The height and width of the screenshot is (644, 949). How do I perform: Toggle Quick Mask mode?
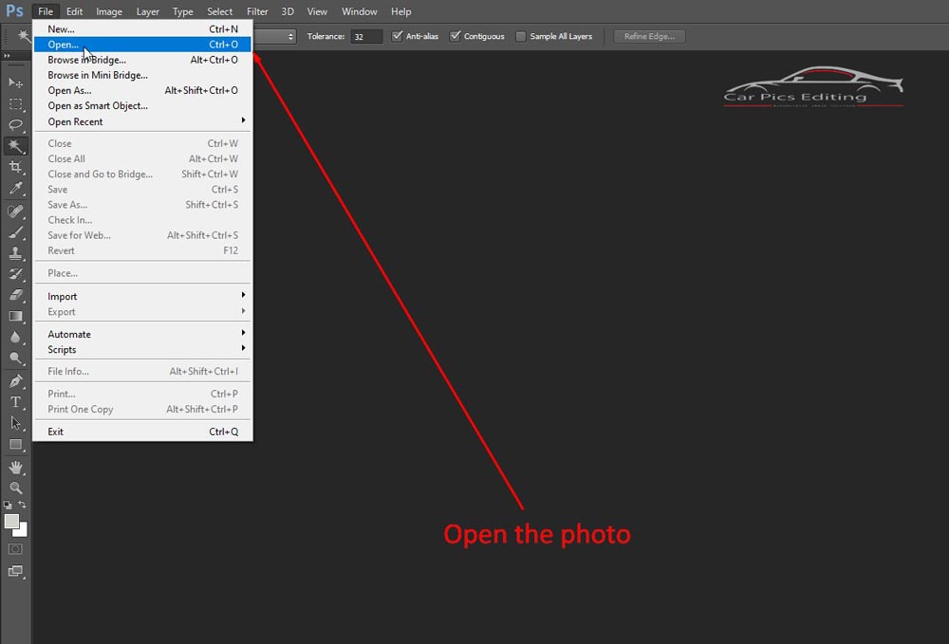click(15, 549)
